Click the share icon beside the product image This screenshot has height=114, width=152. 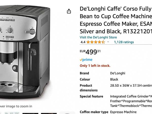coord(69,11)
